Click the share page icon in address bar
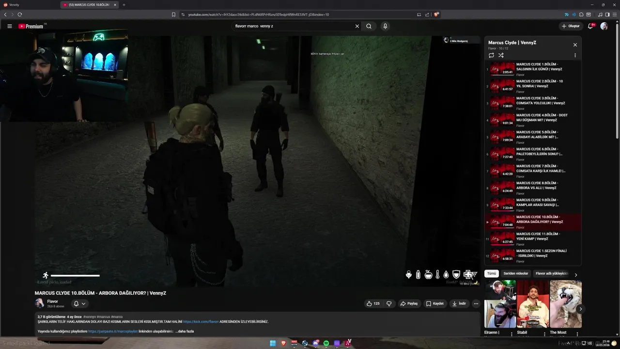Screen dimensions: 620x349 tap(427, 15)
